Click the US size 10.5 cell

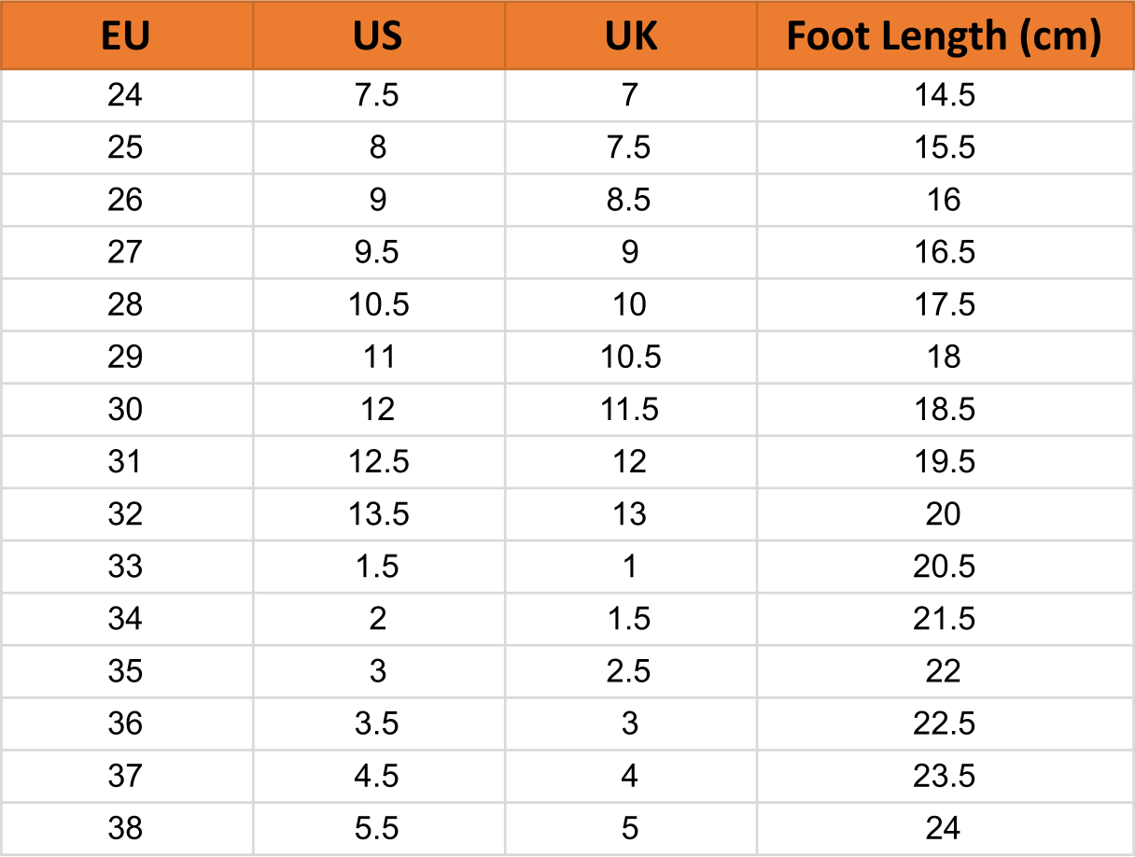coord(378,304)
